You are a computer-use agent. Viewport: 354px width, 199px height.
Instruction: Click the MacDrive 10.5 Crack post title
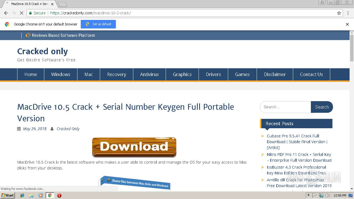tap(126, 112)
